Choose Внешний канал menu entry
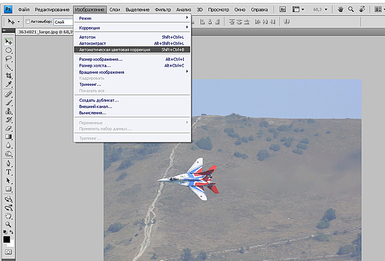The image size is (385, 261). (x=132, y=107)
